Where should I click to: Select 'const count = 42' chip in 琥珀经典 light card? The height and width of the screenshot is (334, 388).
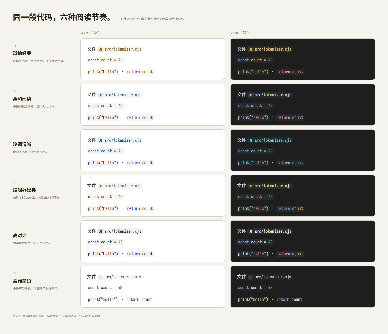point(105,60)
